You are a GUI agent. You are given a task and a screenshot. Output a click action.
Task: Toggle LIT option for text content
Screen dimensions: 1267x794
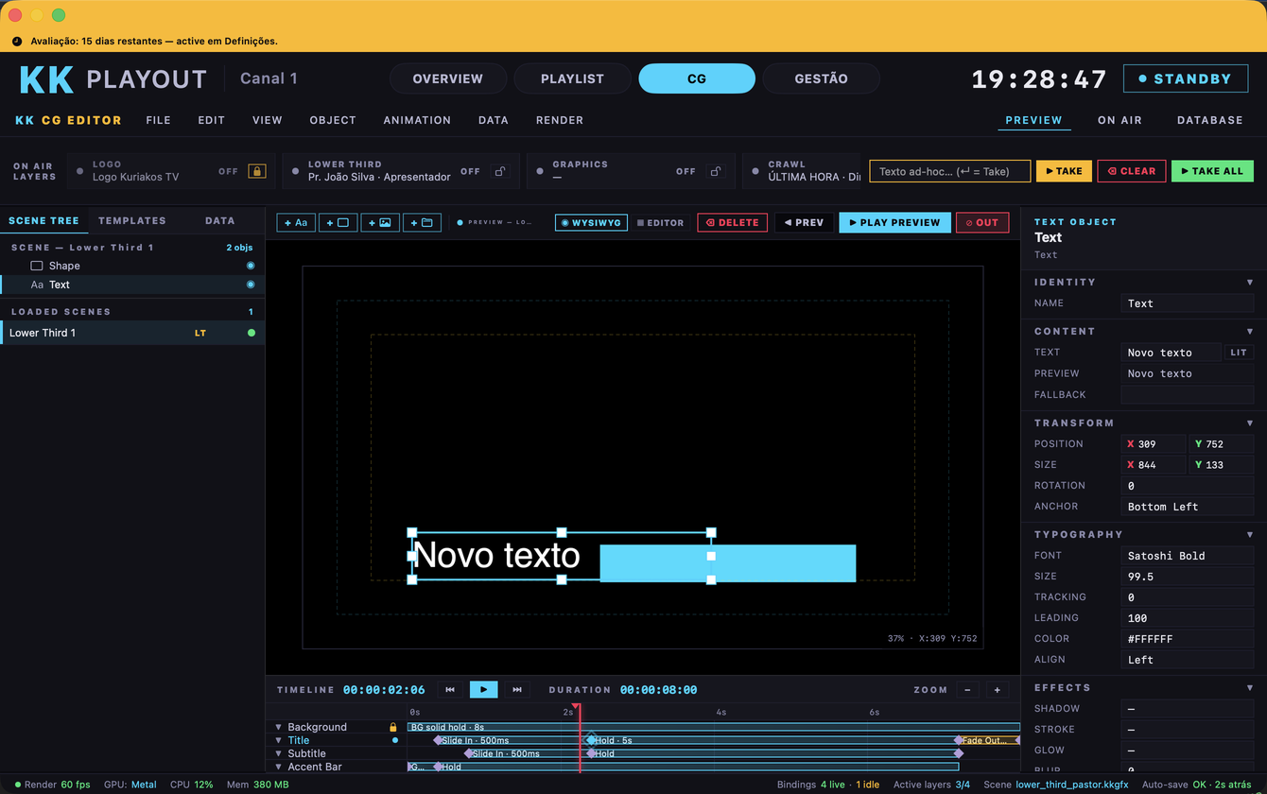pos(1239,353)
